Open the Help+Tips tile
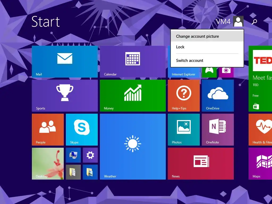The image size is (272, 204). coord(184,96)
